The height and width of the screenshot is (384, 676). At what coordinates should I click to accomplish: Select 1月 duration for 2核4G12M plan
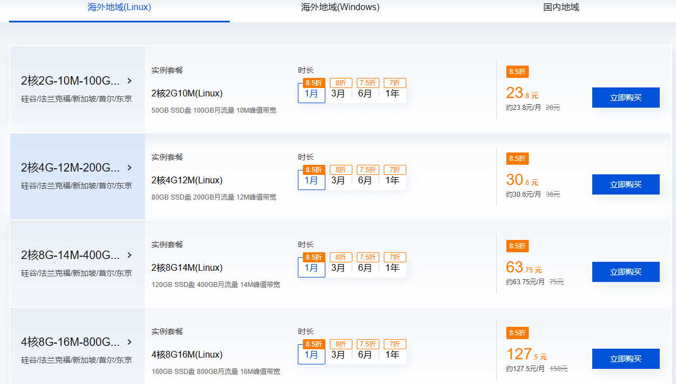click(x=311, y=181)
